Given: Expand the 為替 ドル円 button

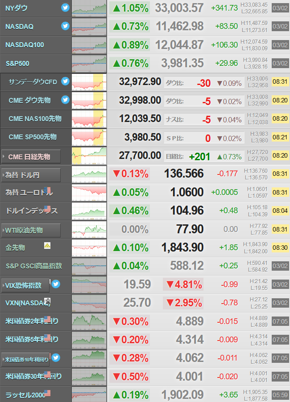Looking at the screenshot, I should coord(31,175).
